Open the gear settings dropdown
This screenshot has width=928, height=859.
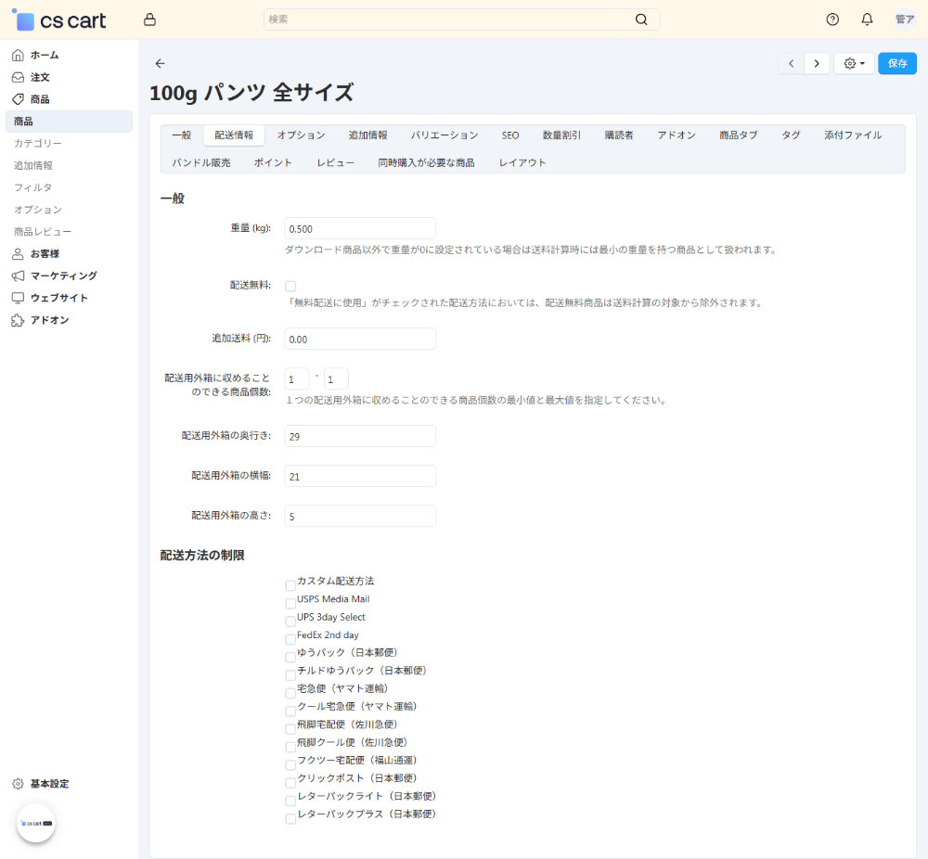point(854,63)
